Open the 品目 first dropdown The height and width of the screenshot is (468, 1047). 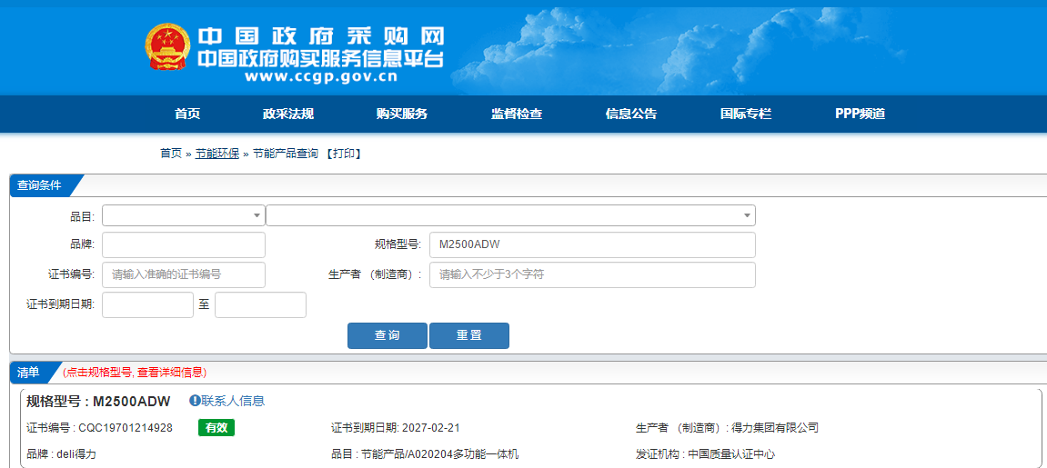click(x=183, y=215)
